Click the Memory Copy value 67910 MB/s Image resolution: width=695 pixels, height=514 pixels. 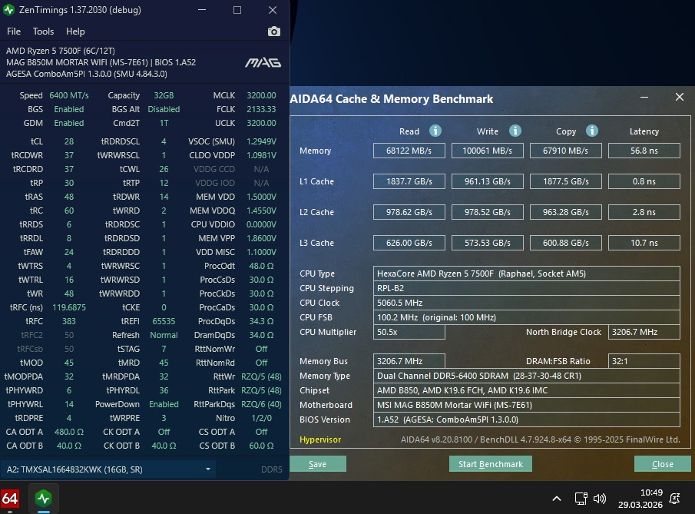(x=565, y=151)
